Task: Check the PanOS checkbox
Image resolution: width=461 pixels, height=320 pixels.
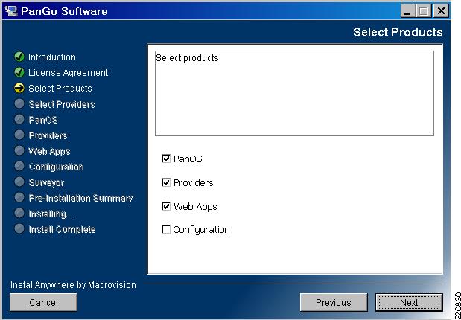Action: click(166, 159)
